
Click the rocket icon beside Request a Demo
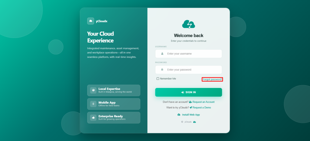(x=191, y=108)
